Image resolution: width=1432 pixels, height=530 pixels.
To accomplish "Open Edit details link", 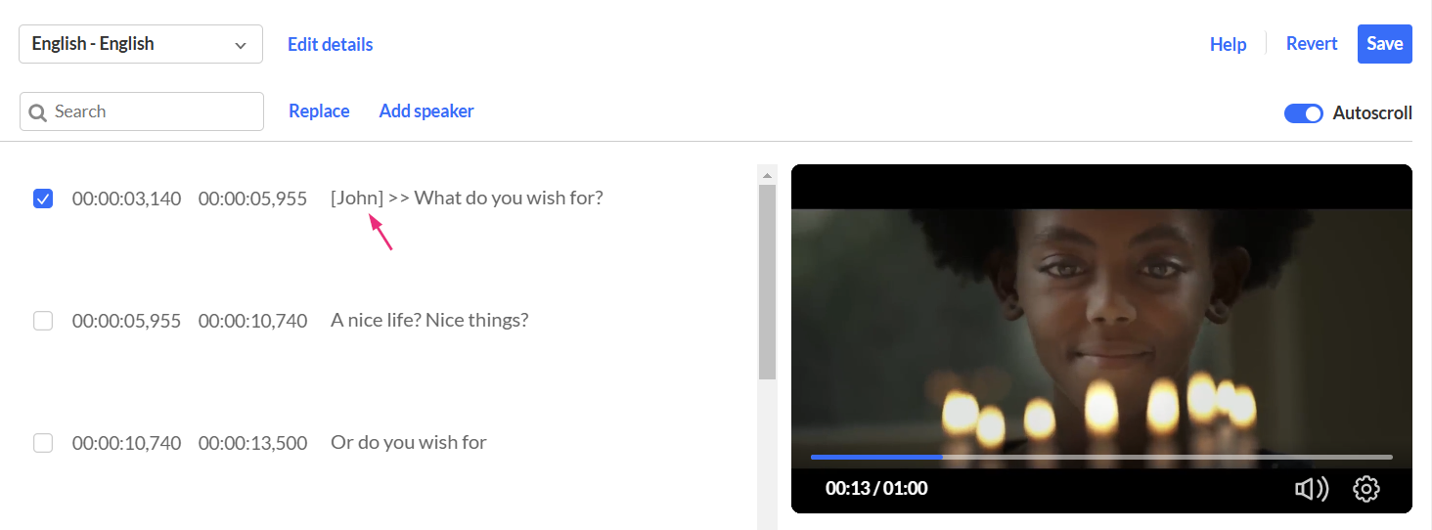I will point(331,44).
